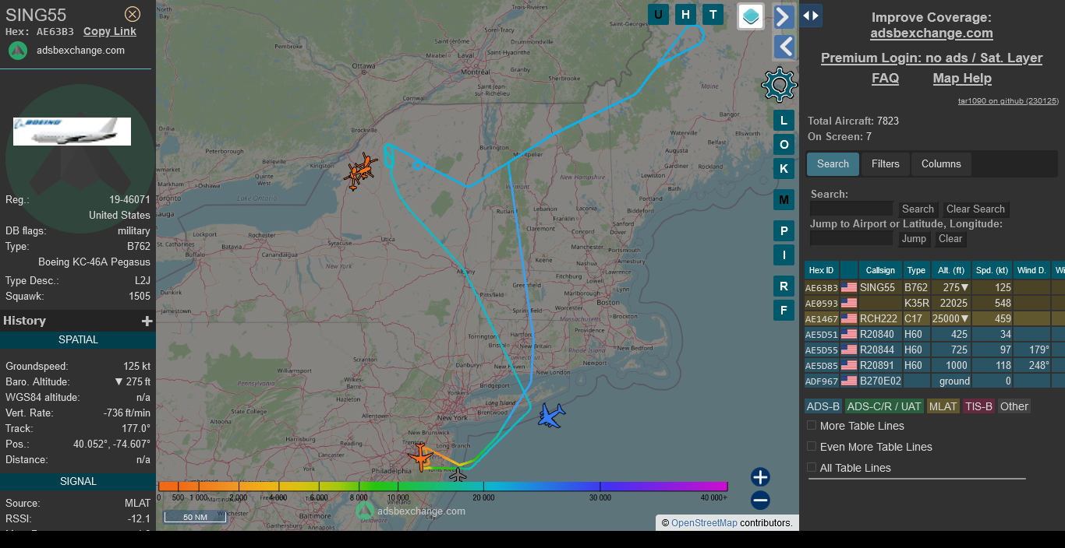Toggle the M map option
This screenshot has height=548, width=1065.
click(784, 200)
